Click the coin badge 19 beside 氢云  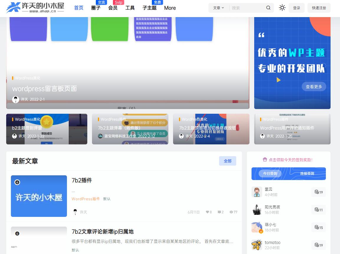pyautogui.click(x=318, y=192)
